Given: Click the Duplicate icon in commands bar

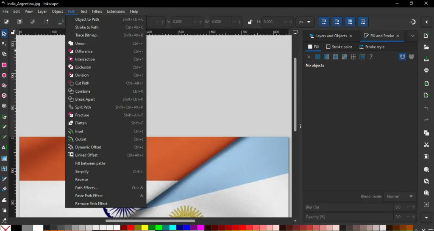Looking at the screenshot, I should (x=426, y=133).
